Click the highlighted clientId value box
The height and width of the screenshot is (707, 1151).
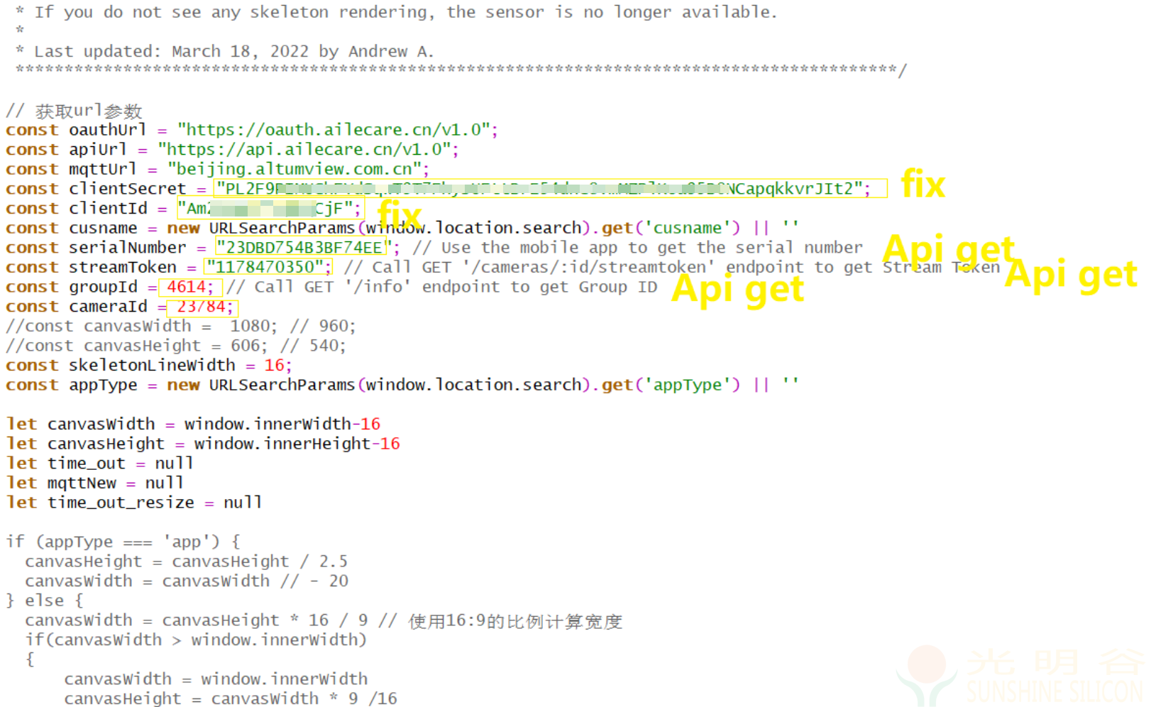pos(270,209)
